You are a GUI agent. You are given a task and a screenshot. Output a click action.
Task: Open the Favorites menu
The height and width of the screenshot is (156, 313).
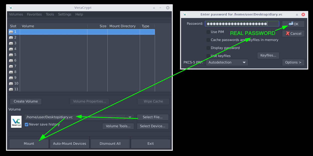point(34,14)
